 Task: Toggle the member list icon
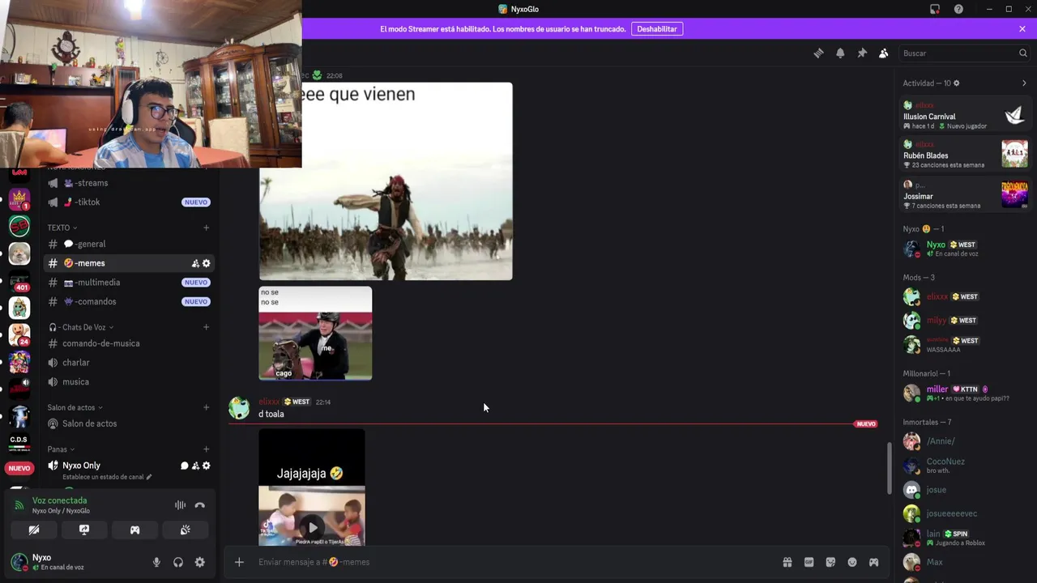click(883, 53)
